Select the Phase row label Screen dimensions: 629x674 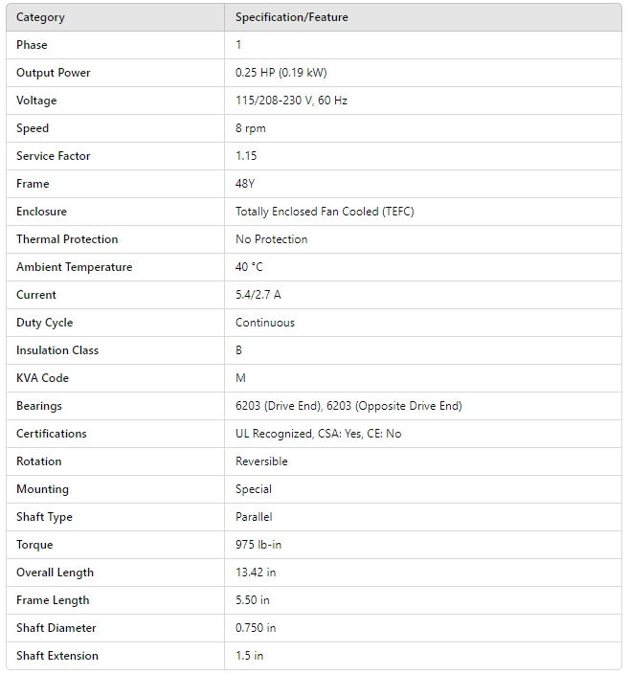pyautogui.click(x=32, y=45)
